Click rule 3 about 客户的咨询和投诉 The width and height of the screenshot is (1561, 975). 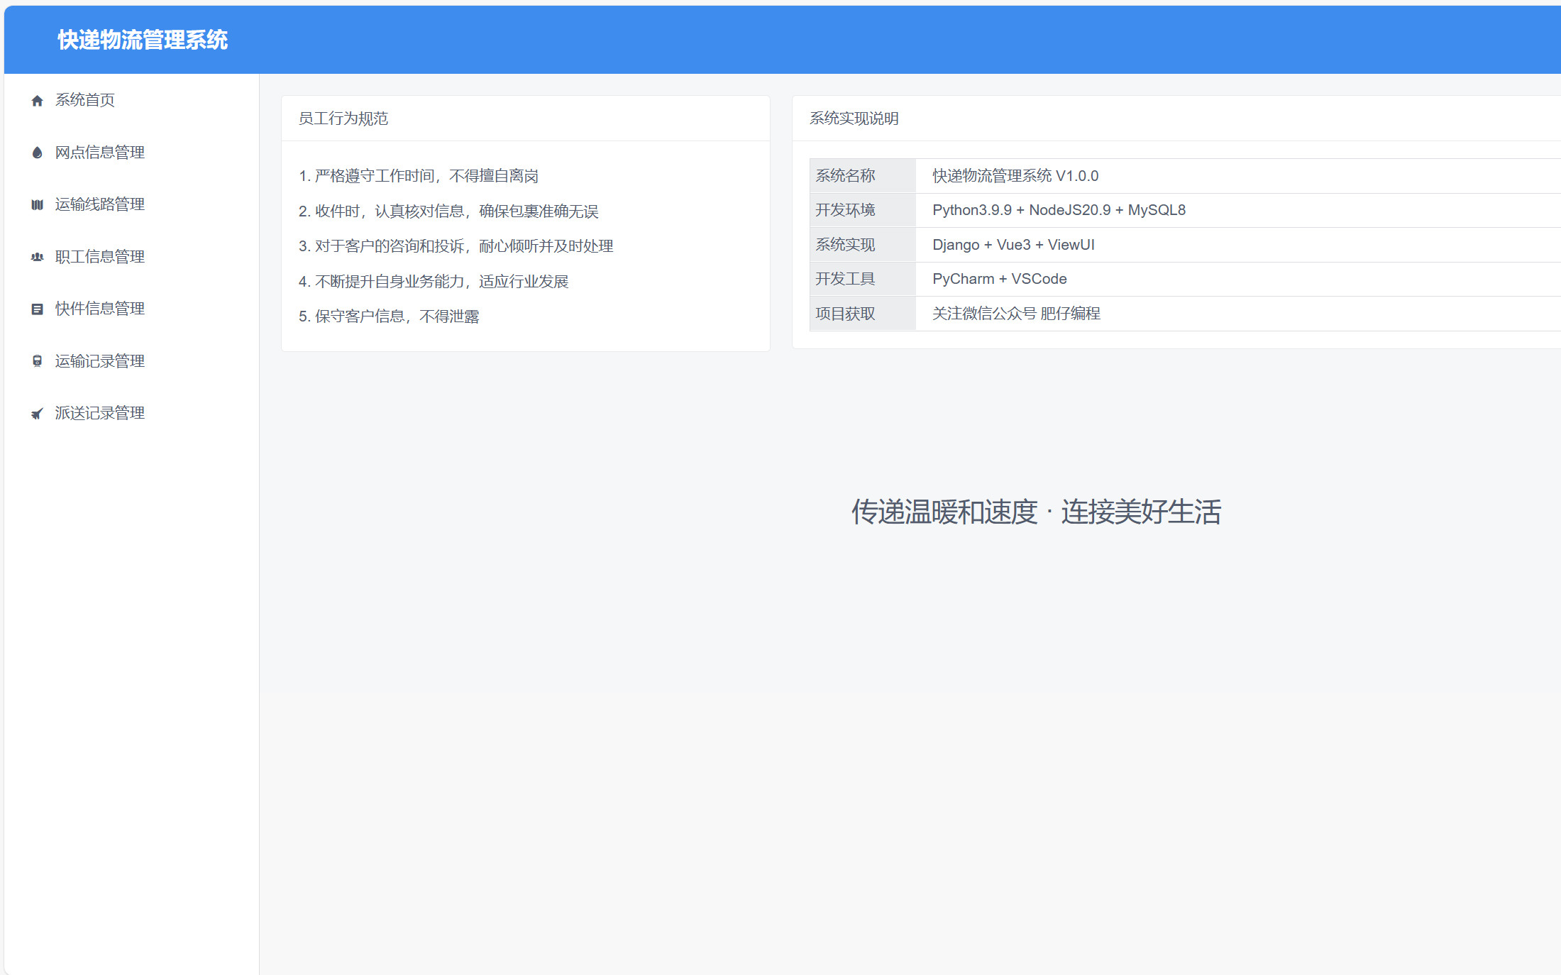[456, 246]
